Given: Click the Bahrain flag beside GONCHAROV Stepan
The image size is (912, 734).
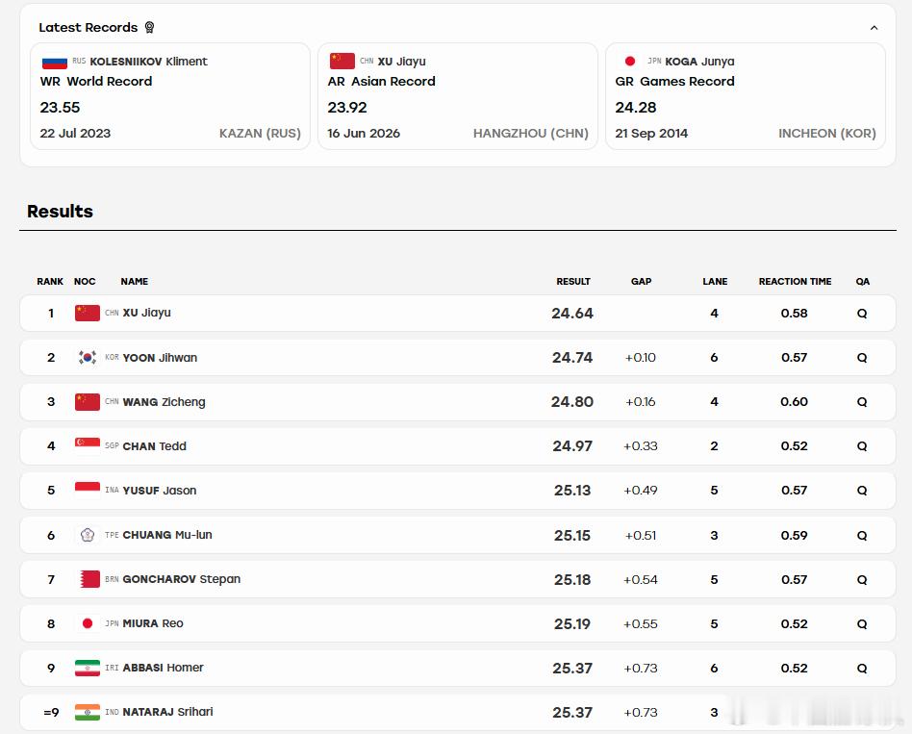Looking at the screenshot, I should (88, 579).
